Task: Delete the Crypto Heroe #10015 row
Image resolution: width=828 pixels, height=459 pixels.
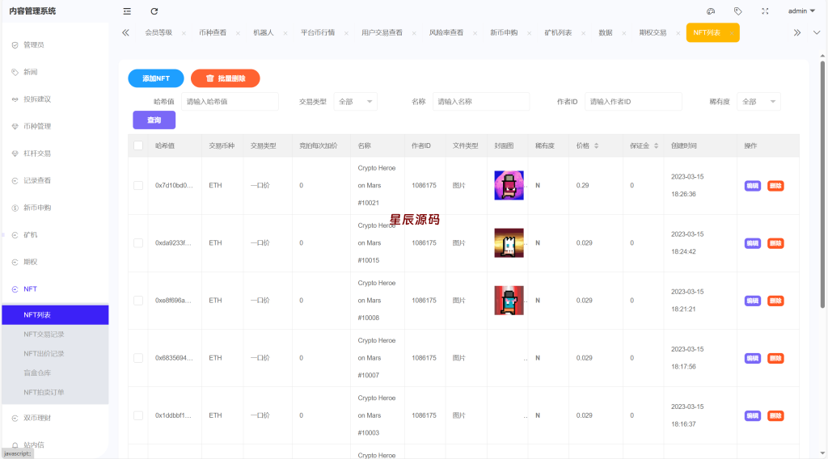Action: pos(775,243)
